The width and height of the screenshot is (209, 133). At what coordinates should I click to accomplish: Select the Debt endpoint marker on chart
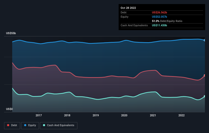click(x=205, y=75)
